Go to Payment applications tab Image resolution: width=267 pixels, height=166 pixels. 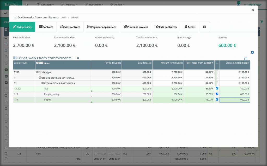click(102, 27)
